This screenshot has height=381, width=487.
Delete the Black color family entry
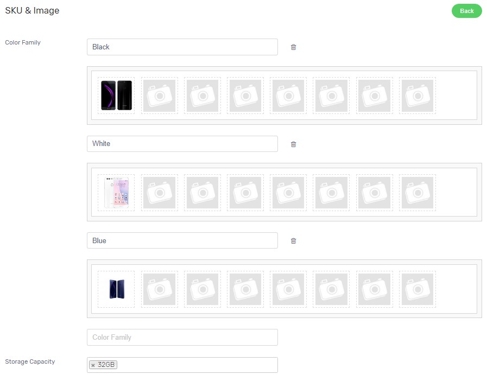[293, 47]
